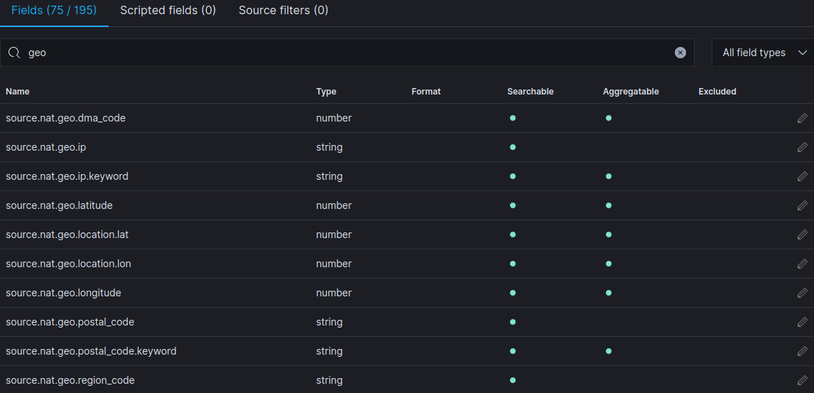Click pencil icon for source.nat.geo.ip

point(802,147)
